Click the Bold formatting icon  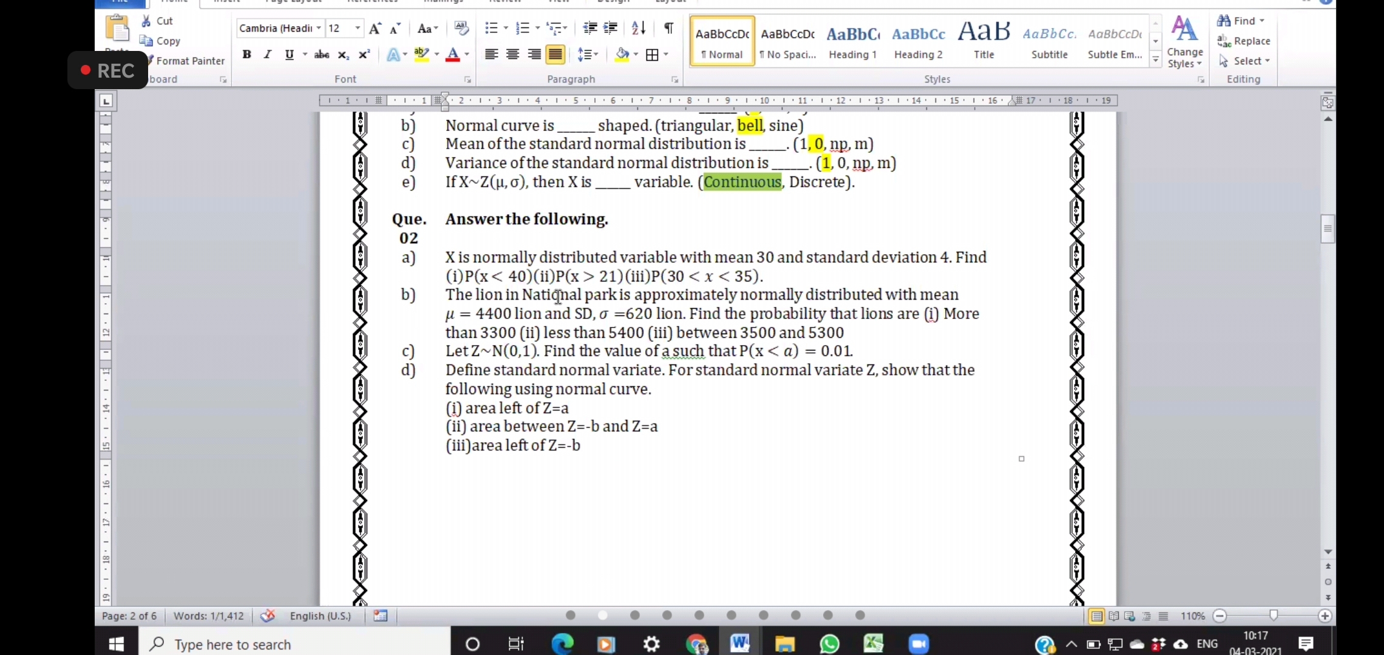[x=246, y=55]
